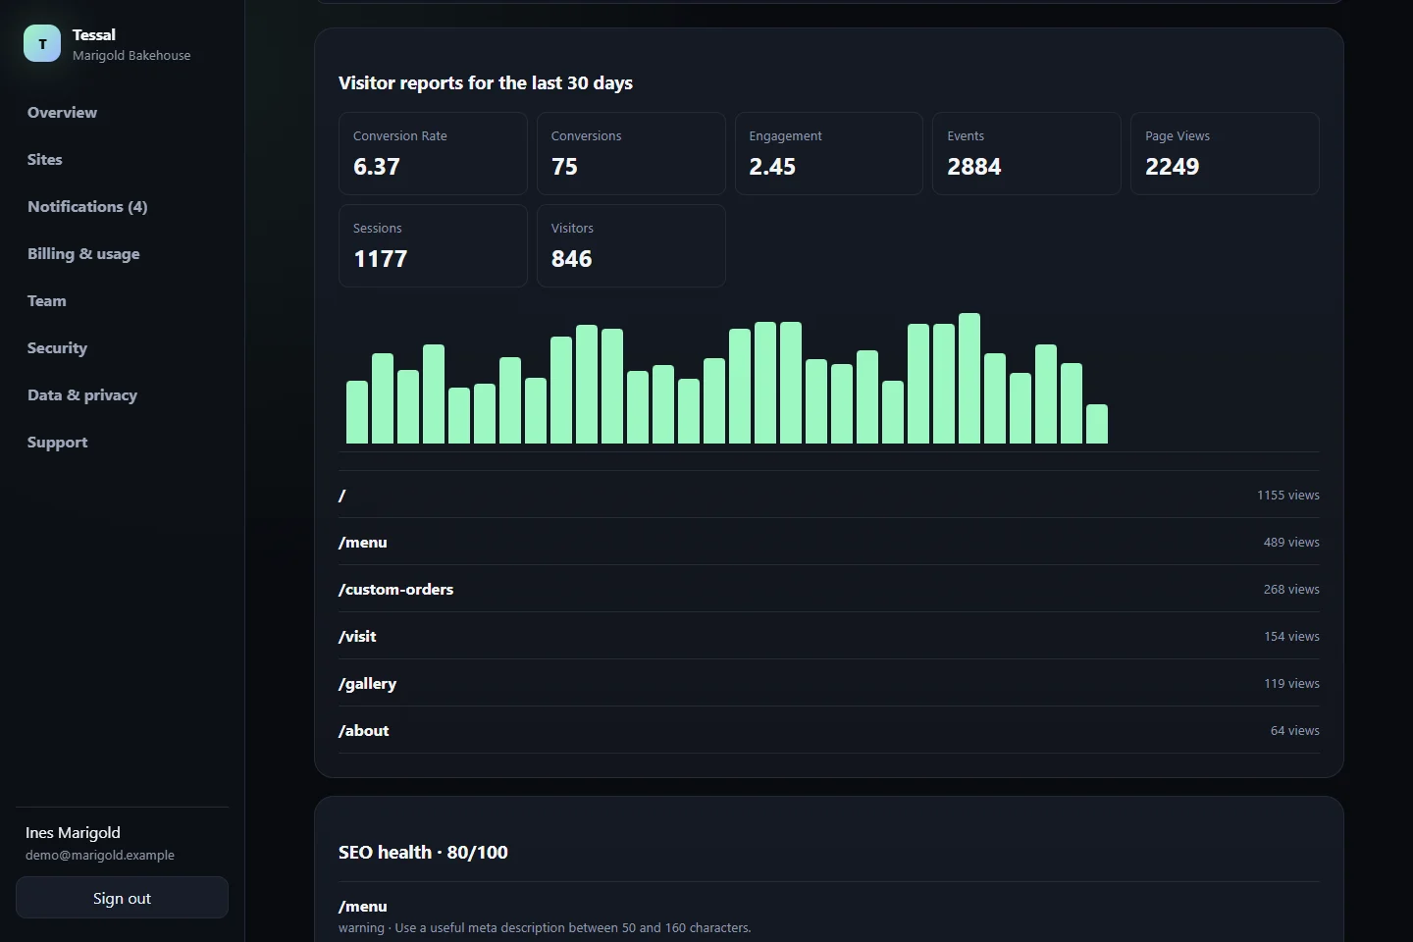Click the /menu row with 489 views

click(829, 542)
